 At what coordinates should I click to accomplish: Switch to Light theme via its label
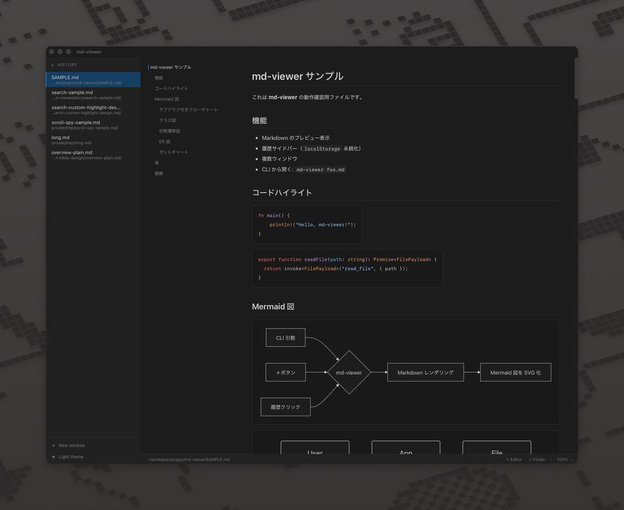click(71, 457)
